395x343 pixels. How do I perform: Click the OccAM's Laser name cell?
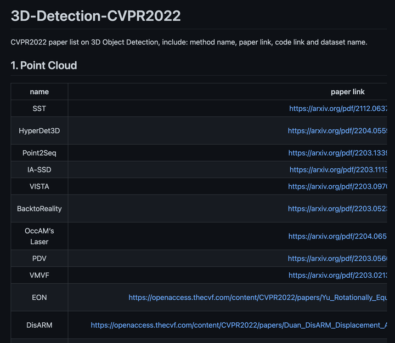click(39, 236)
